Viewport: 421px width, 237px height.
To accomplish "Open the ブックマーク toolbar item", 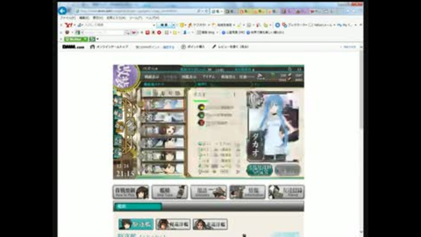I will [x=295, y=25].
